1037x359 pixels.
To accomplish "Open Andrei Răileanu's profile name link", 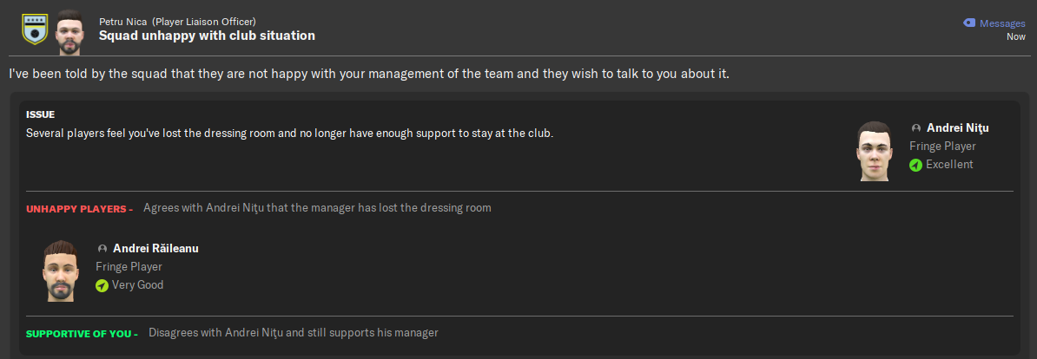I will [x=155, y=249].
